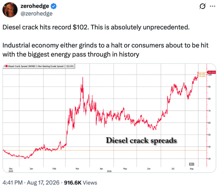This screenshot has width=219, height=187.
Task: Click the red legend square in chart header
Action: 7,66
